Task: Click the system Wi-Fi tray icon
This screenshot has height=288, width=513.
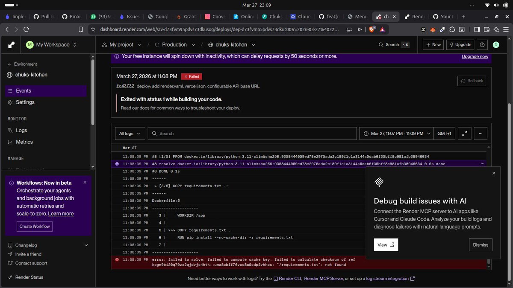Action: pyautogui.click(x=486, y=5)
